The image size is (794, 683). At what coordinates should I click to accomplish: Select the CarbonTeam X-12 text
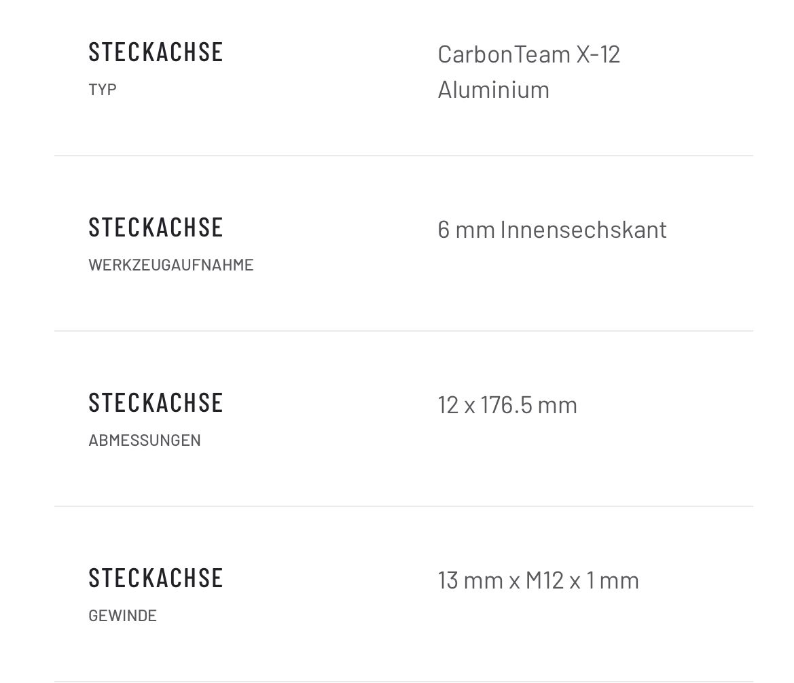[528, 54]
